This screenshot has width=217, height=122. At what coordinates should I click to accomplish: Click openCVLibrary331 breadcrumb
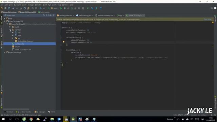pyautogui.click(x=27, y=12)
